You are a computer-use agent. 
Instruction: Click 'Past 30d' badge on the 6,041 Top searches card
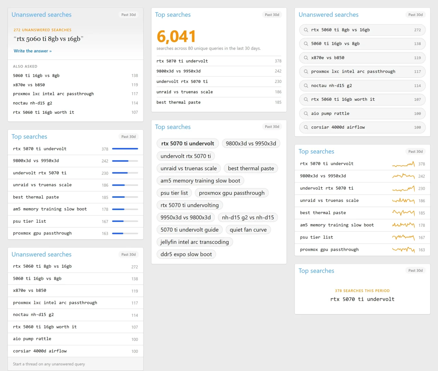click(x=272, y=15)
